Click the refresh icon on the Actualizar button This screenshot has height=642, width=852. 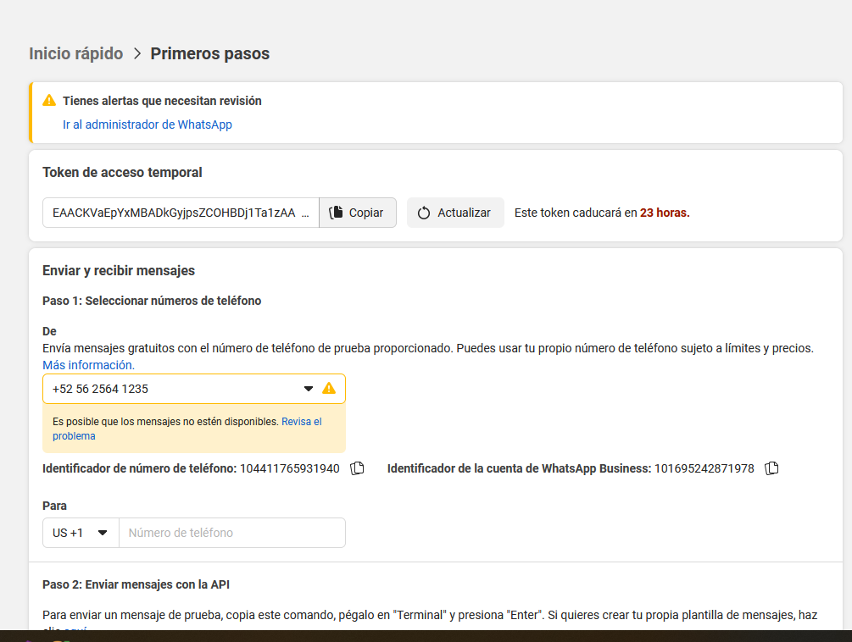click(x=423, y=213)
